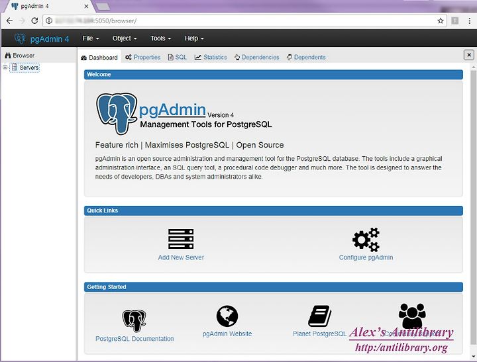Screen dimensions: 477x362
Task: Click the Add New Server stacked-server icon
Action: tap(181, 239)
